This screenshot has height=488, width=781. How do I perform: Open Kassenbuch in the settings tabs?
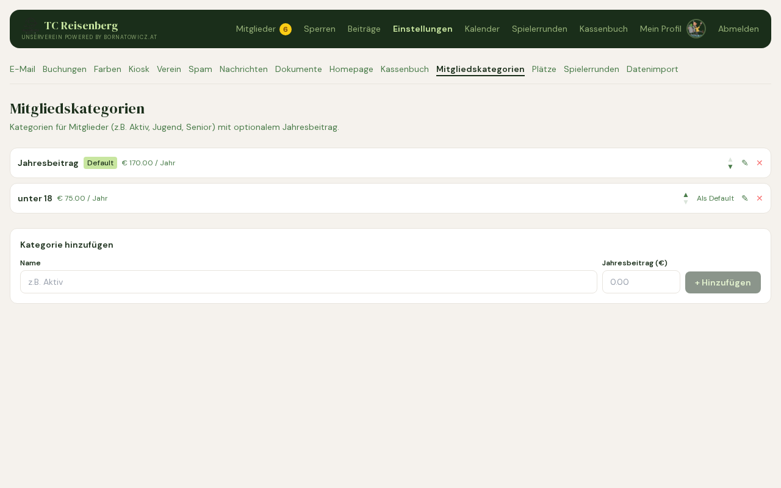405,69
